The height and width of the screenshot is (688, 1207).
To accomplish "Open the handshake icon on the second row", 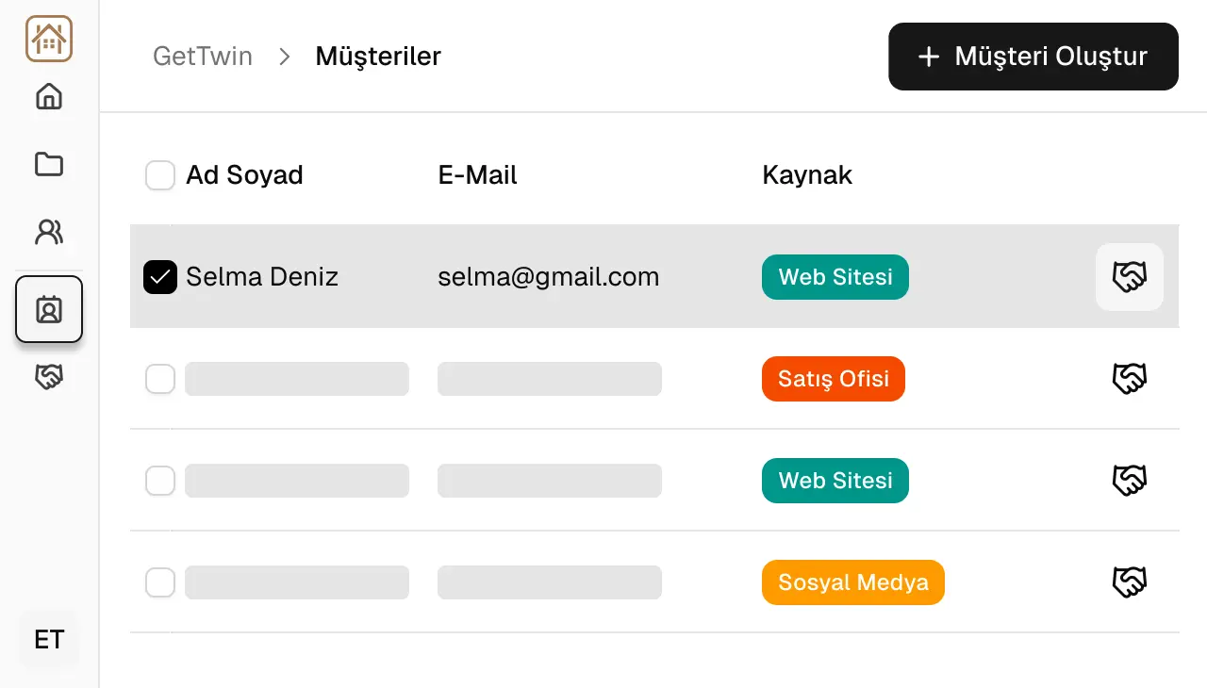I will coord(1129,378).
